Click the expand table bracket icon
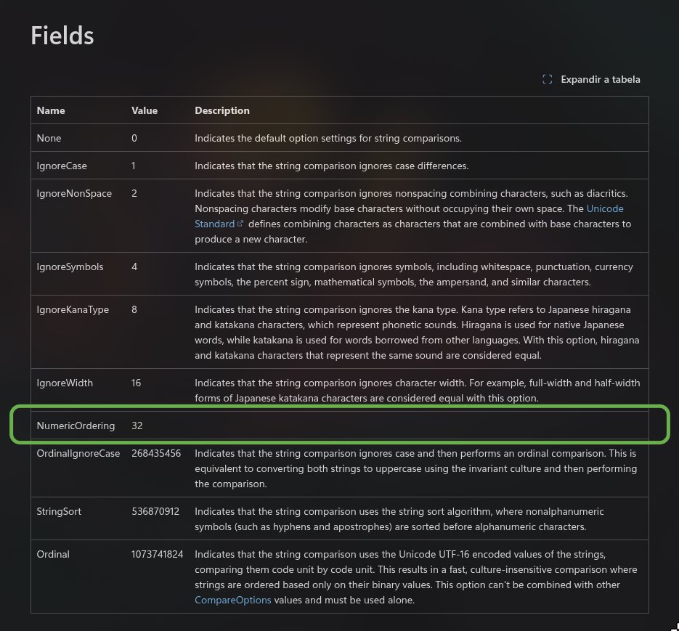 548,79
